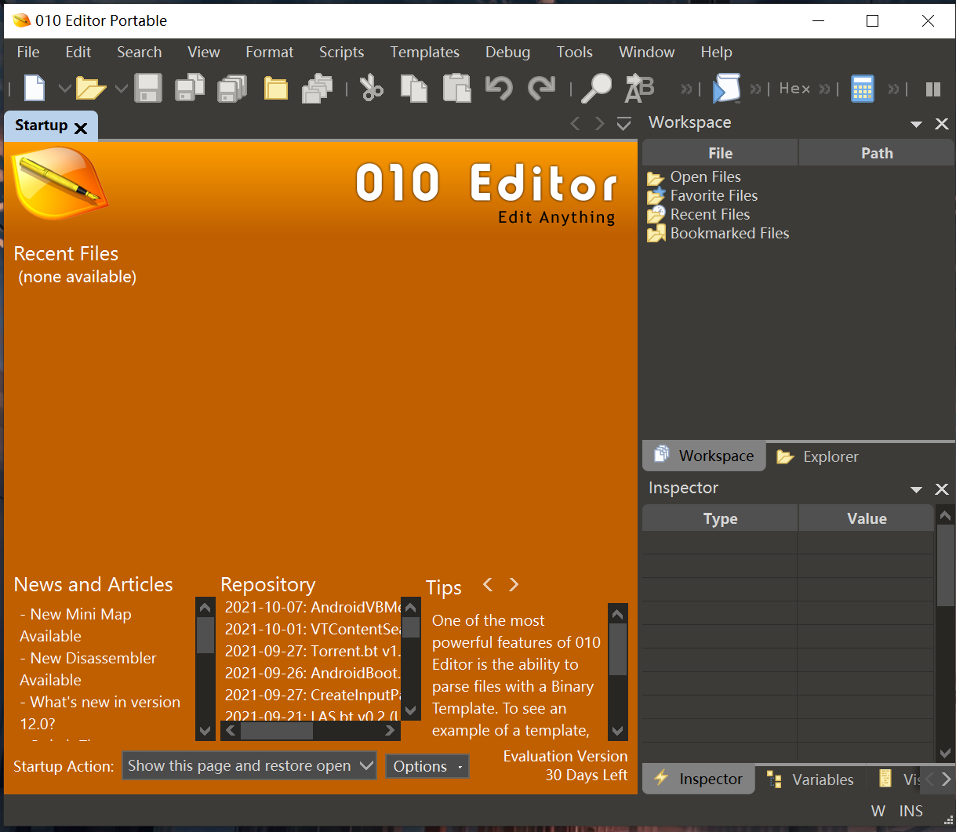Close the Startup tab with its X
Screen dimensions: 956x832
tap(81, 127)
